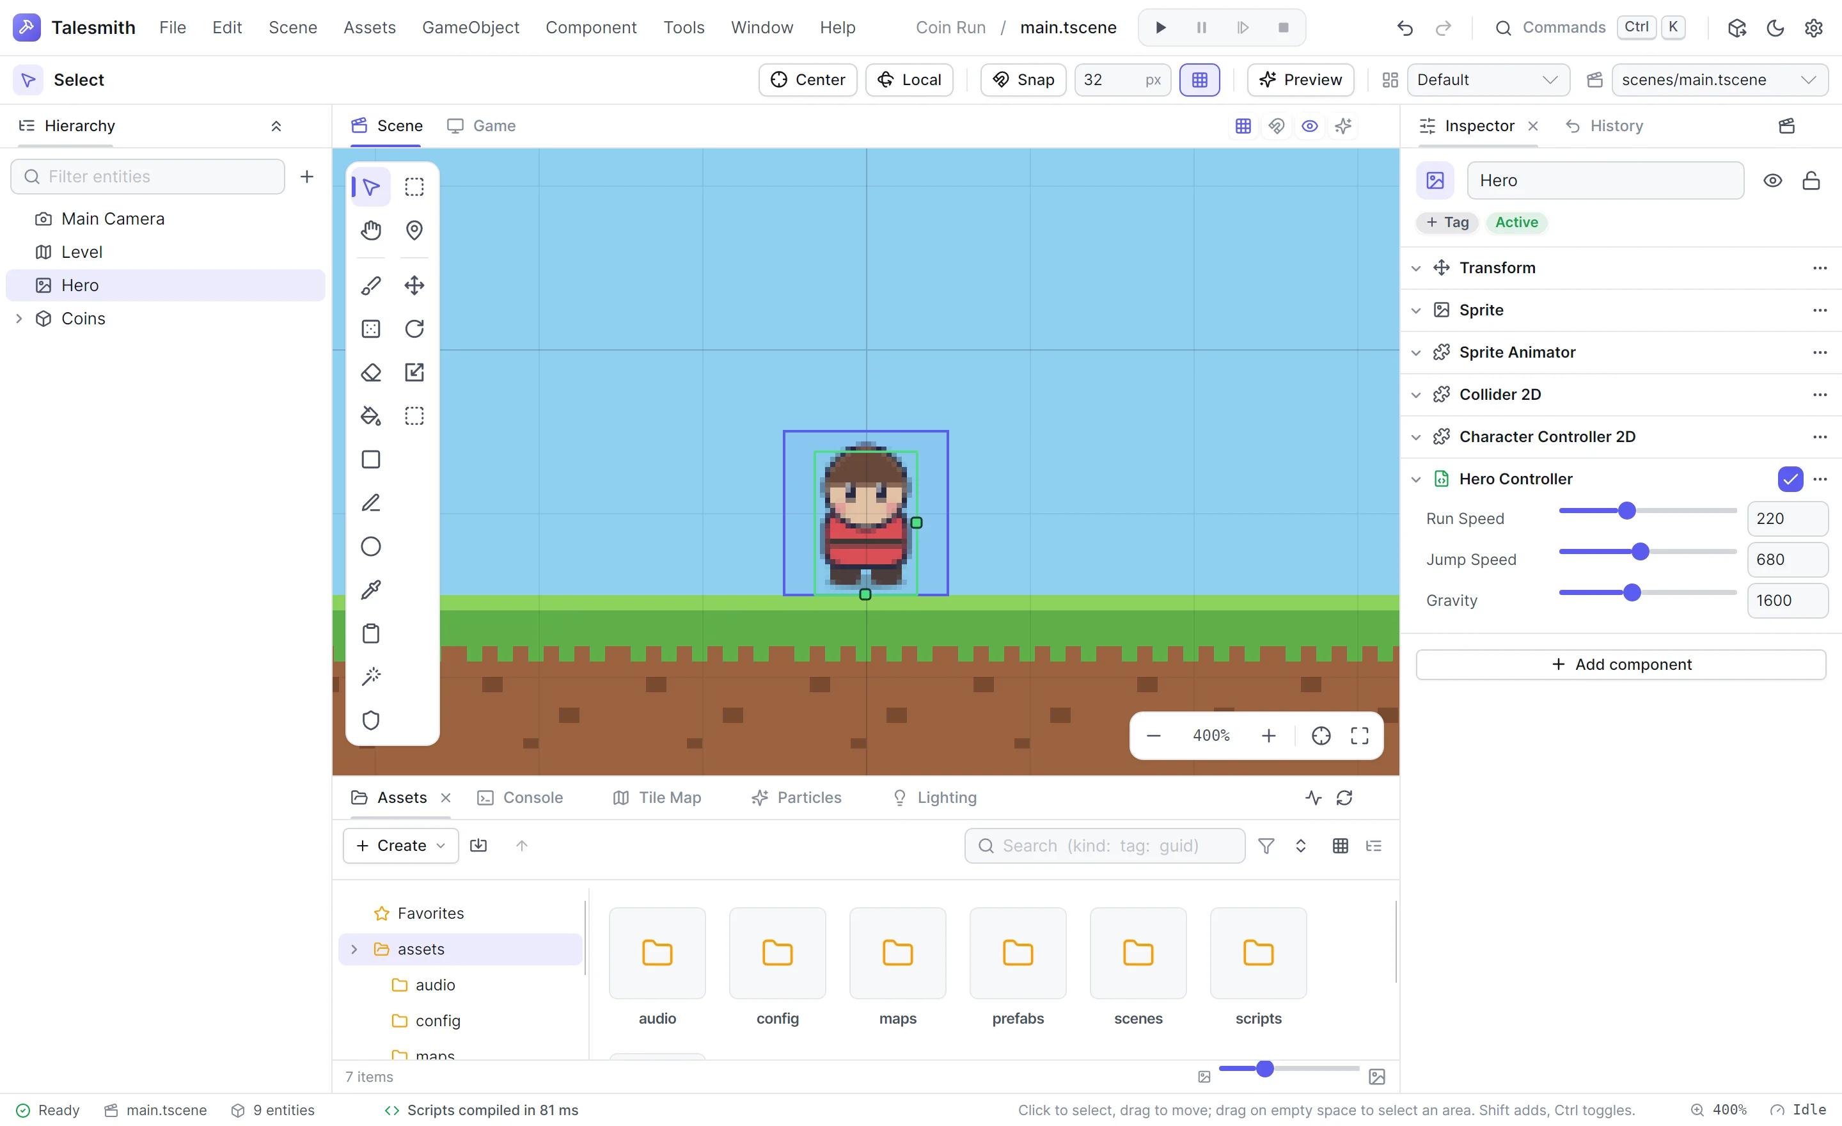Click the Preview button
This screenshot has width=1842, height=1126.
point(1300,79)
